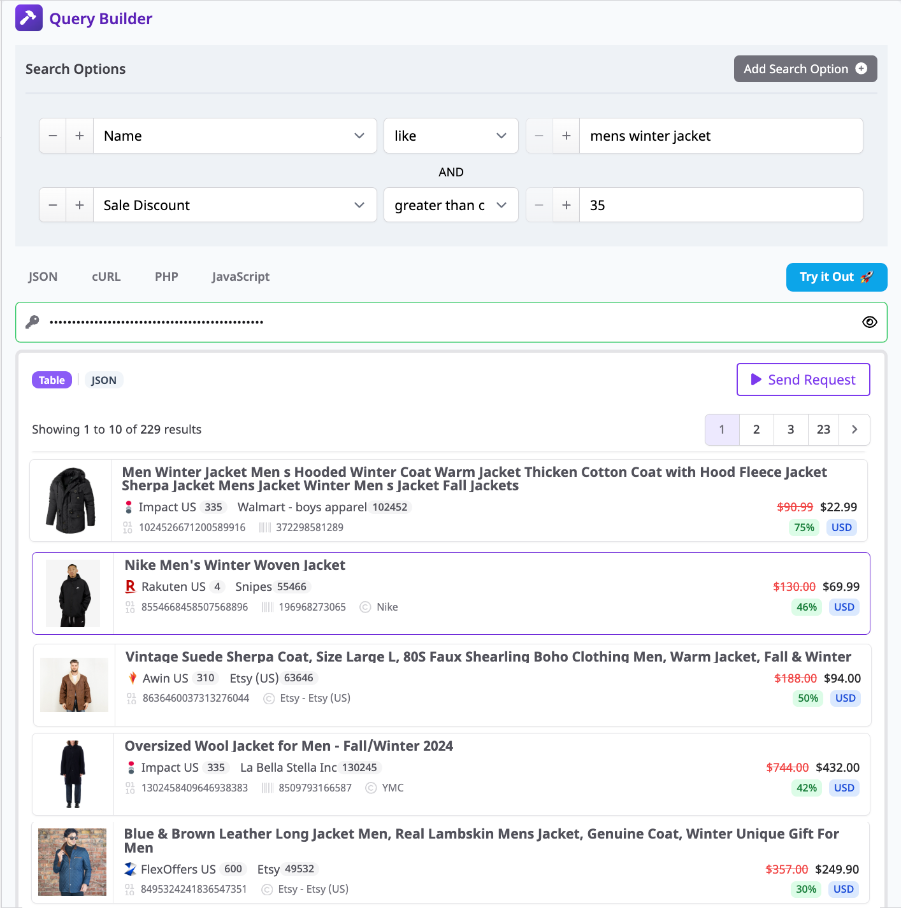Switch to the JavaScript tab
This screenshot has width=901, height=908.
click(241, 276)
